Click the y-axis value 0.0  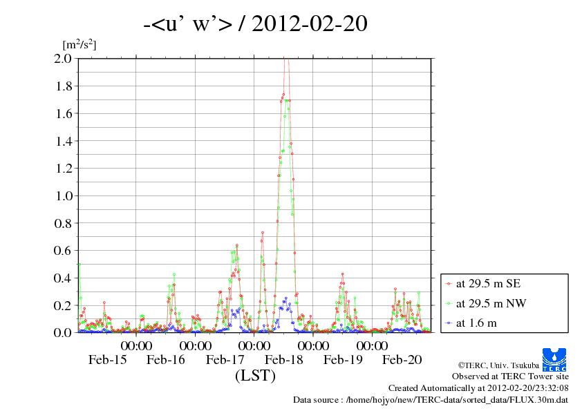[x=63, y=332]
